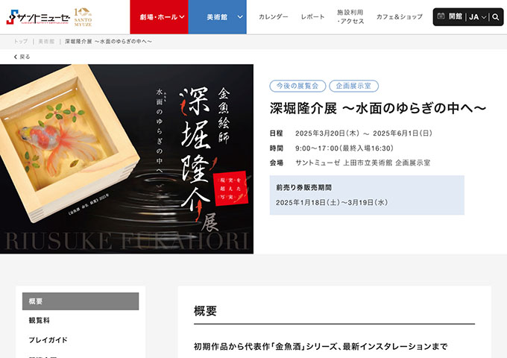
Task: Open the カレンダー menu item
Action: 273,16
